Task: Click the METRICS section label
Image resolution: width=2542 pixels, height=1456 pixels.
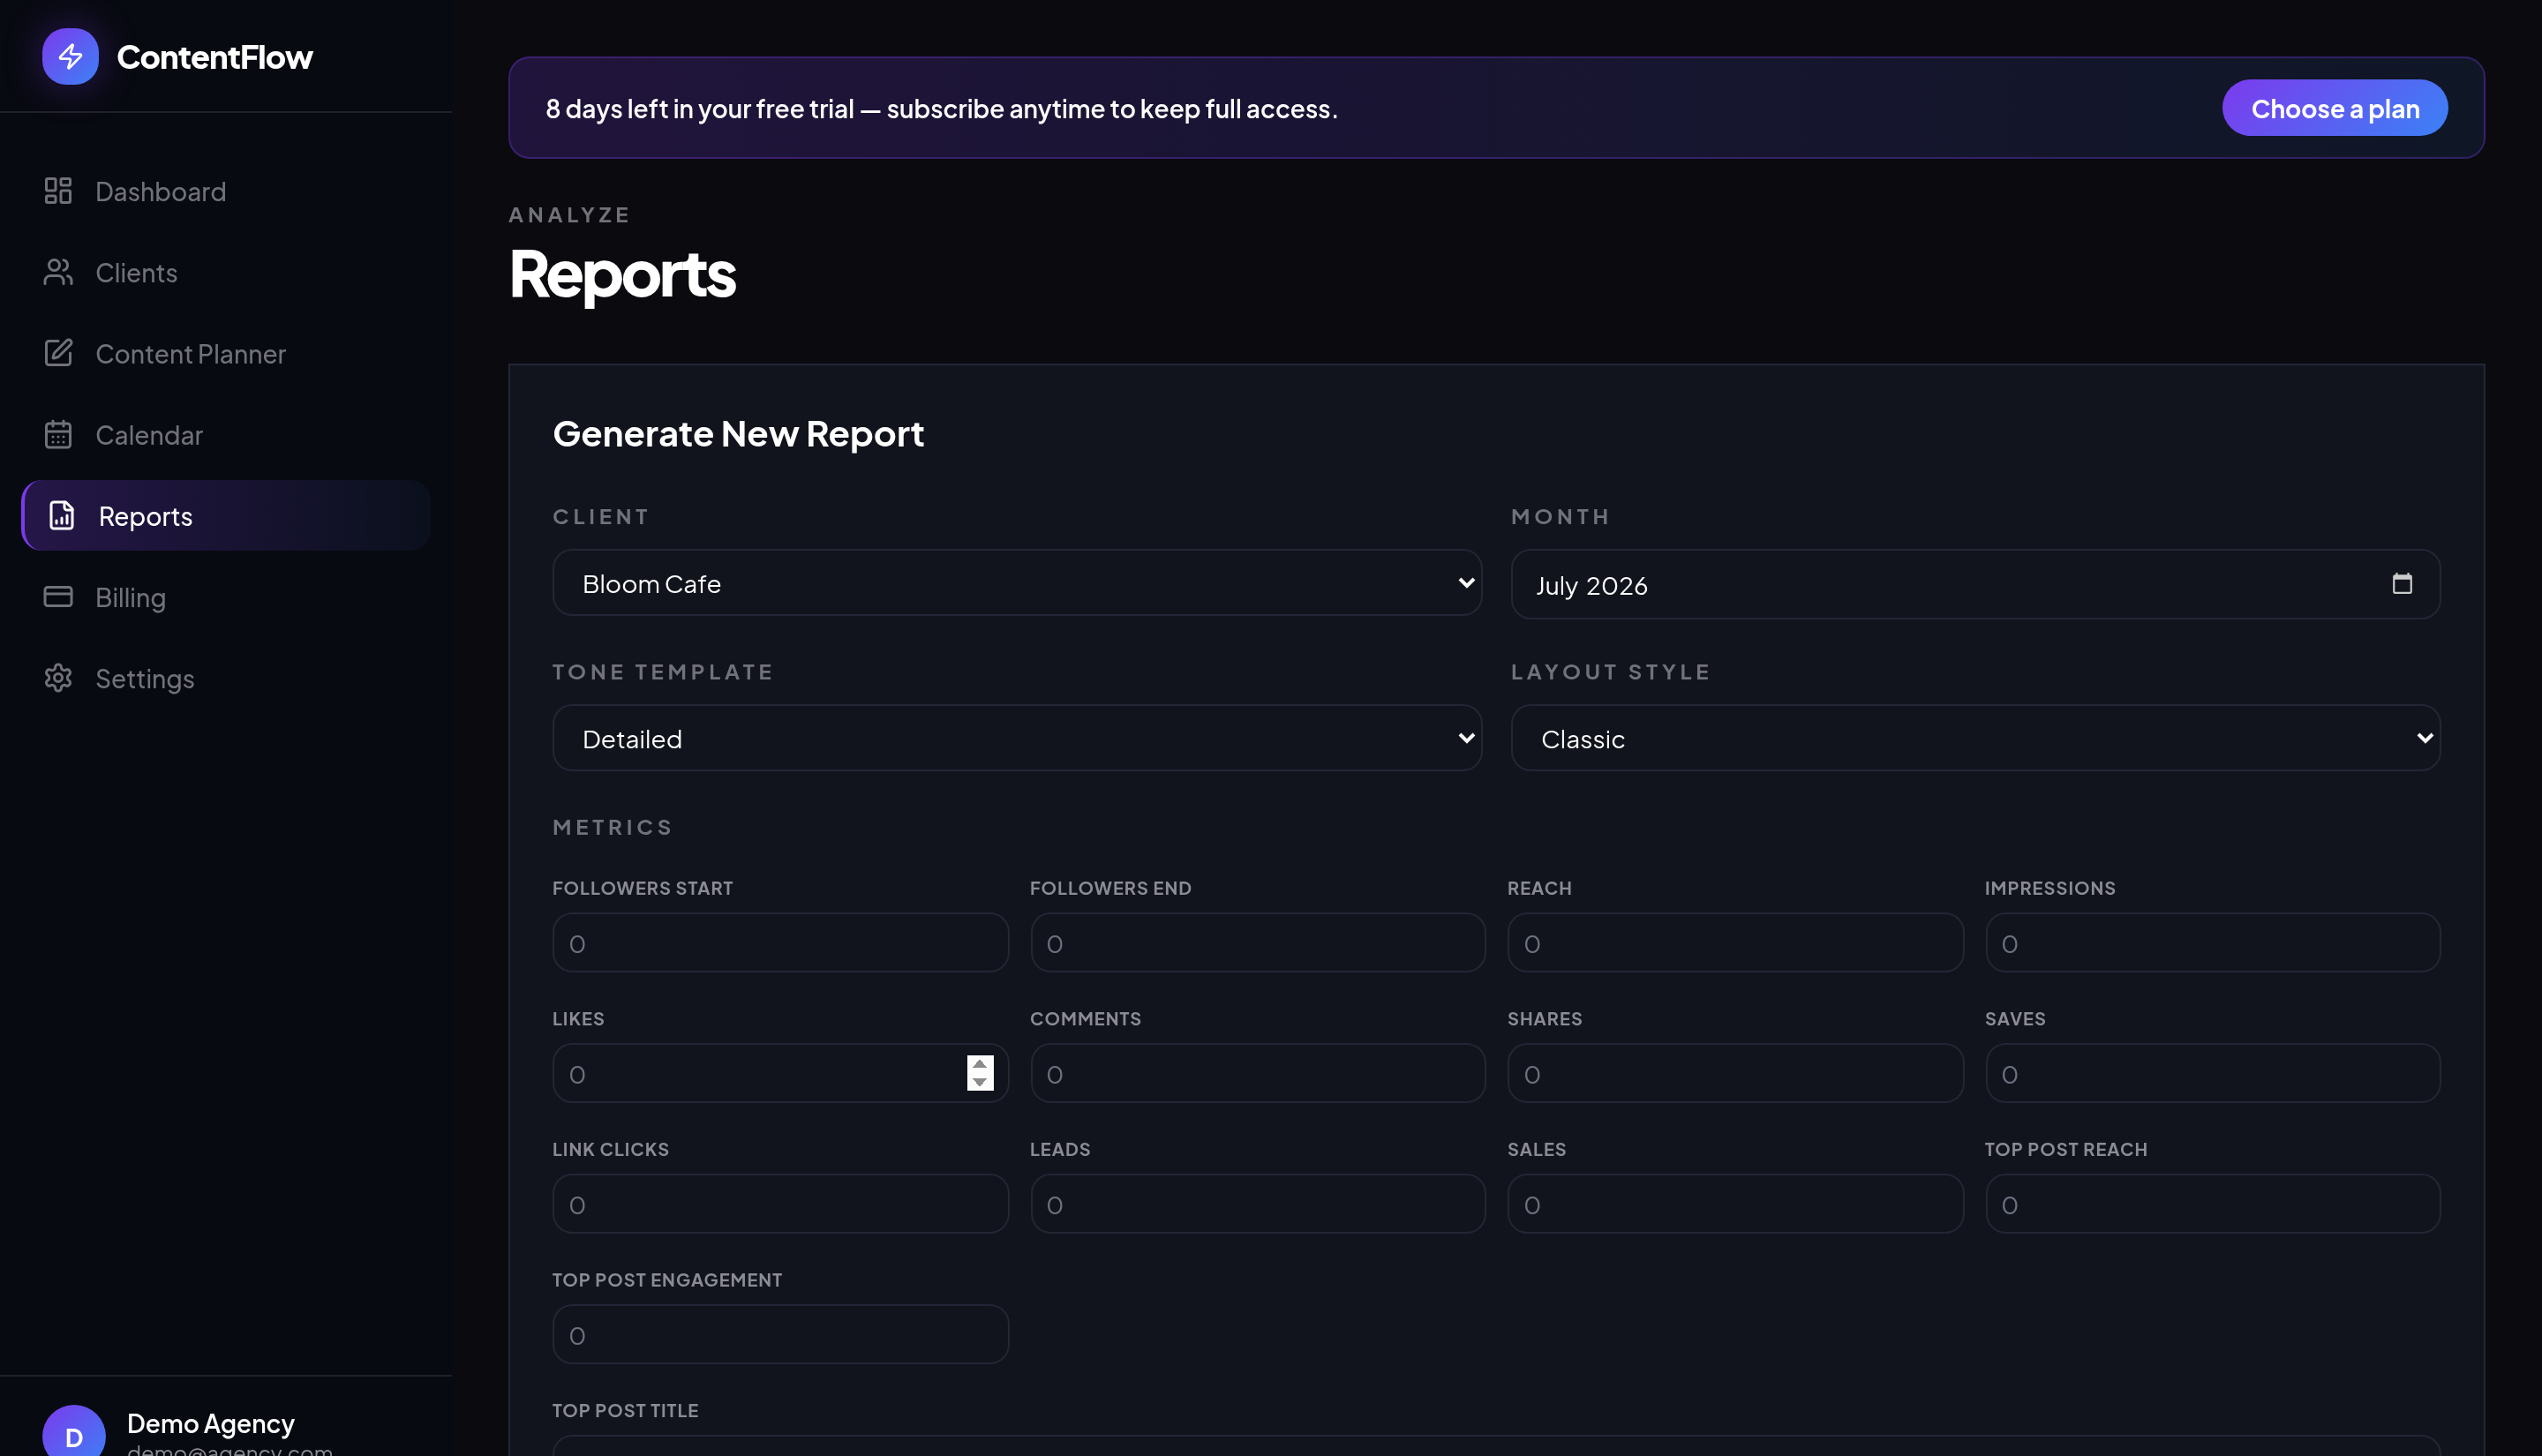Action: (x=613, y=827)
